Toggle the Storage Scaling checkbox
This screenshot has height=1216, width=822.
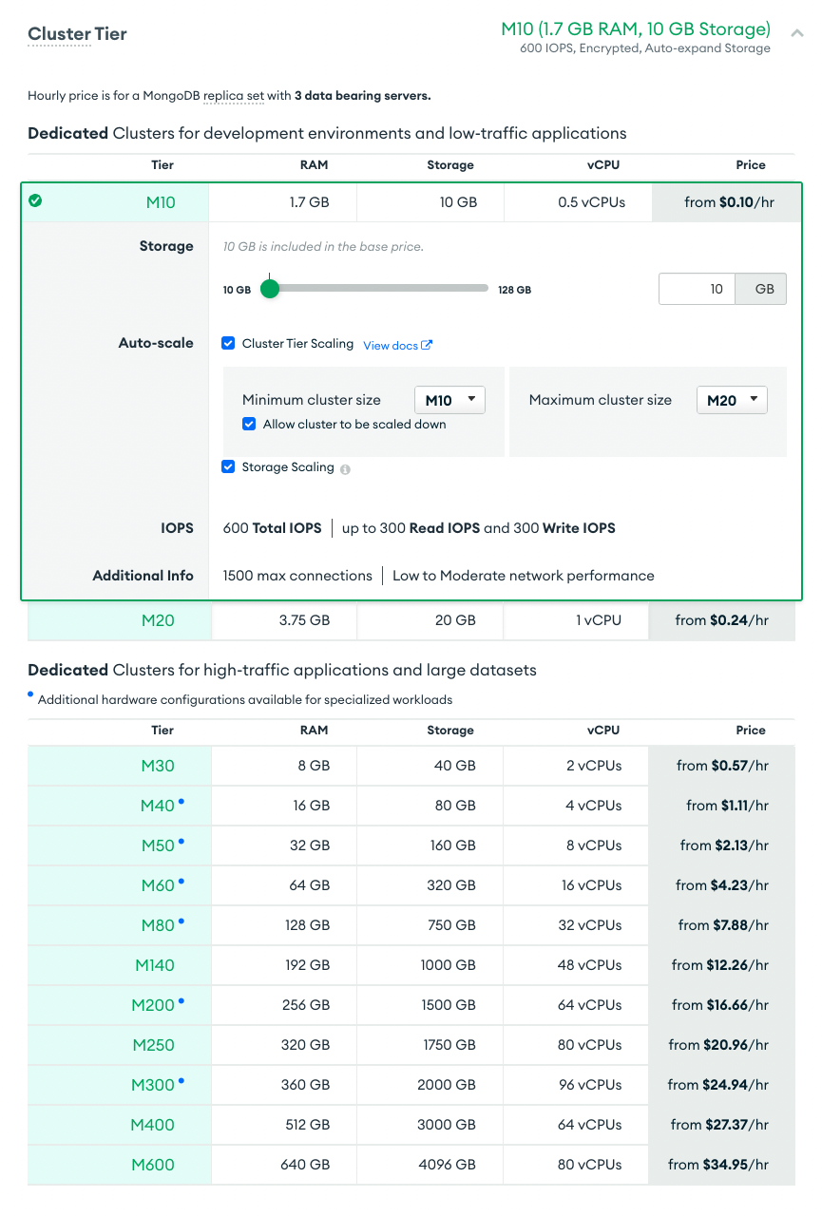228,467
